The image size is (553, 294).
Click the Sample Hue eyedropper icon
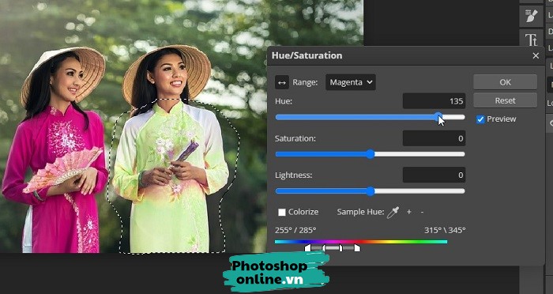tap(393, 213)
